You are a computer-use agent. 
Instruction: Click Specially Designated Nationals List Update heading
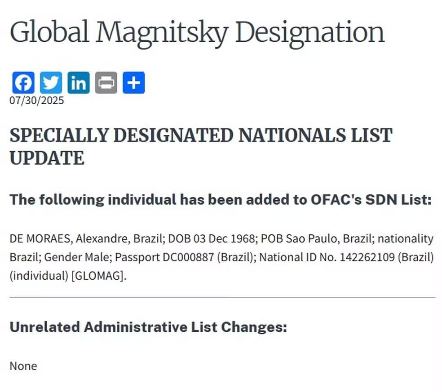click(x=201, y=146)
